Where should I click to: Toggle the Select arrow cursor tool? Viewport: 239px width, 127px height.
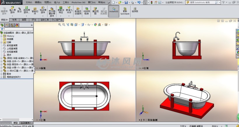coord(145,2)
